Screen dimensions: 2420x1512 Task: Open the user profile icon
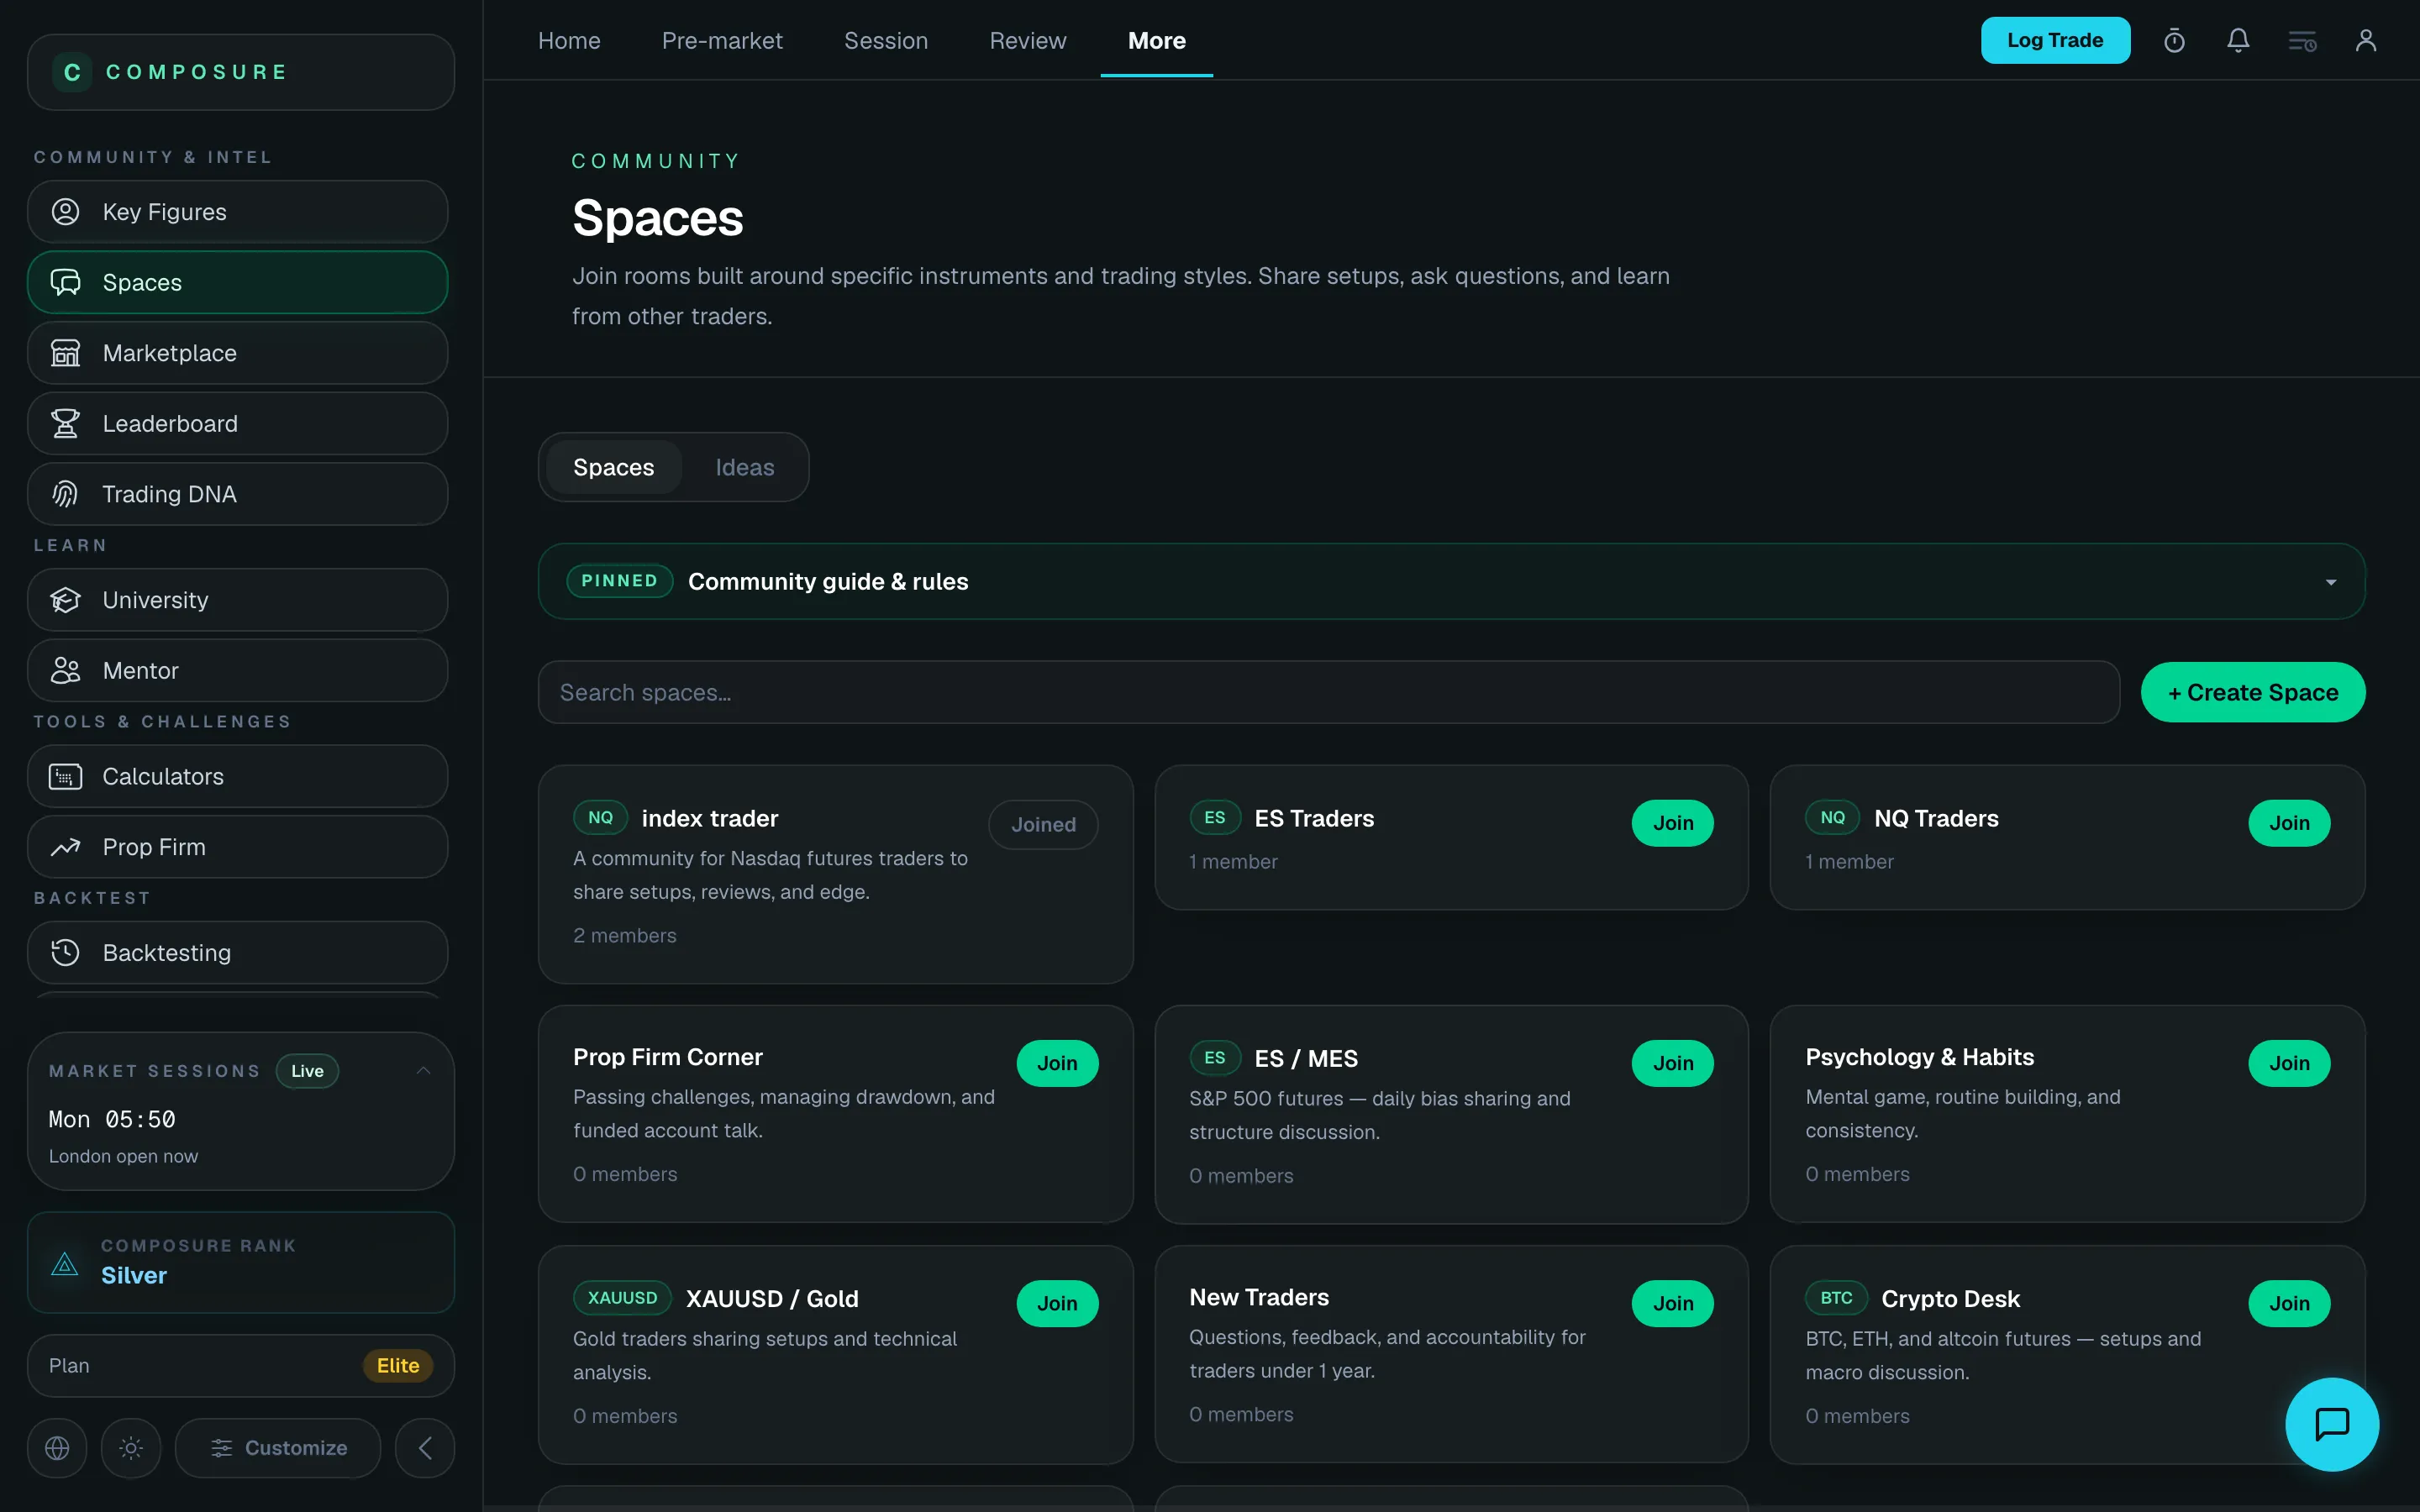pos(2366,41)
